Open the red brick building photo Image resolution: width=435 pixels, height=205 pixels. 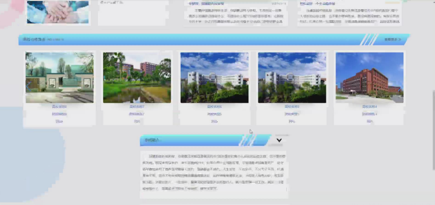[x=370, y=78]
